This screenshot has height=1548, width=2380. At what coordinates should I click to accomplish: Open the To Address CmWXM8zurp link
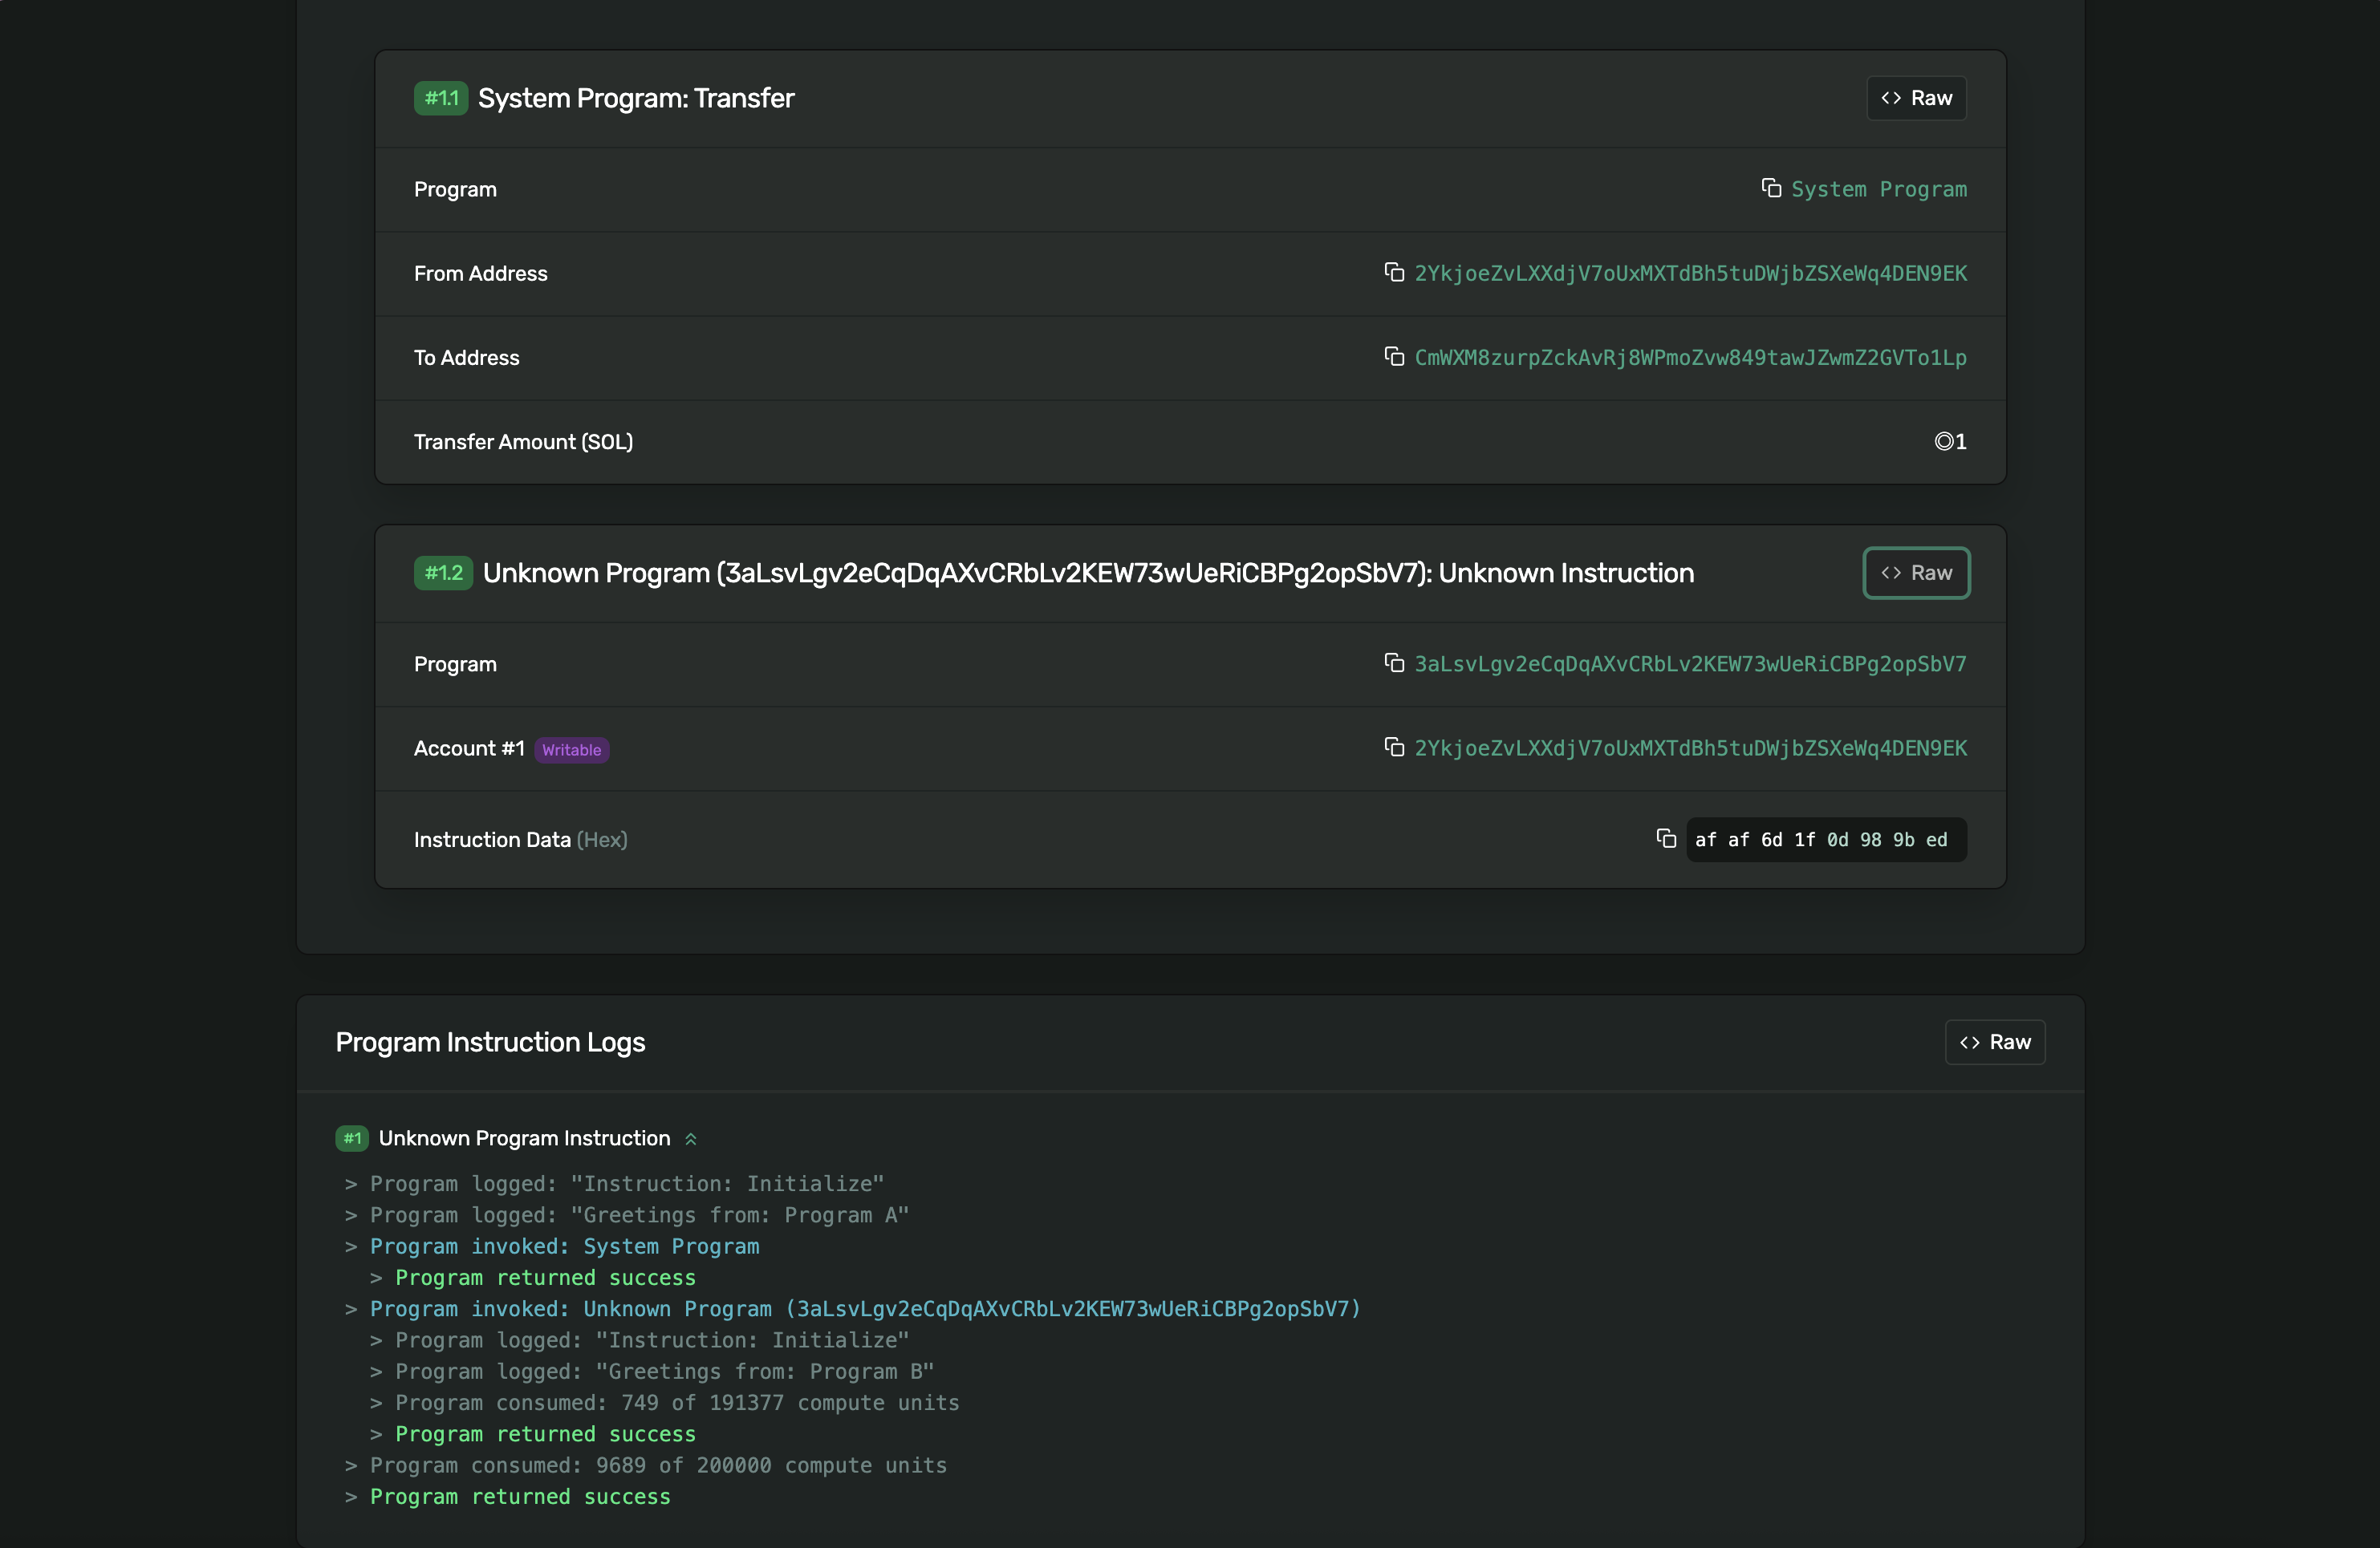(x=1690, y=358)
